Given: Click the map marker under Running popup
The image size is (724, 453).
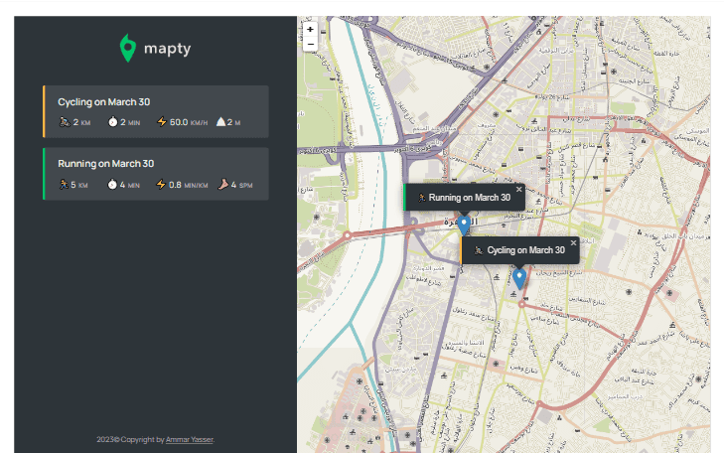Looking at the screenshot, I should (464, 225).
